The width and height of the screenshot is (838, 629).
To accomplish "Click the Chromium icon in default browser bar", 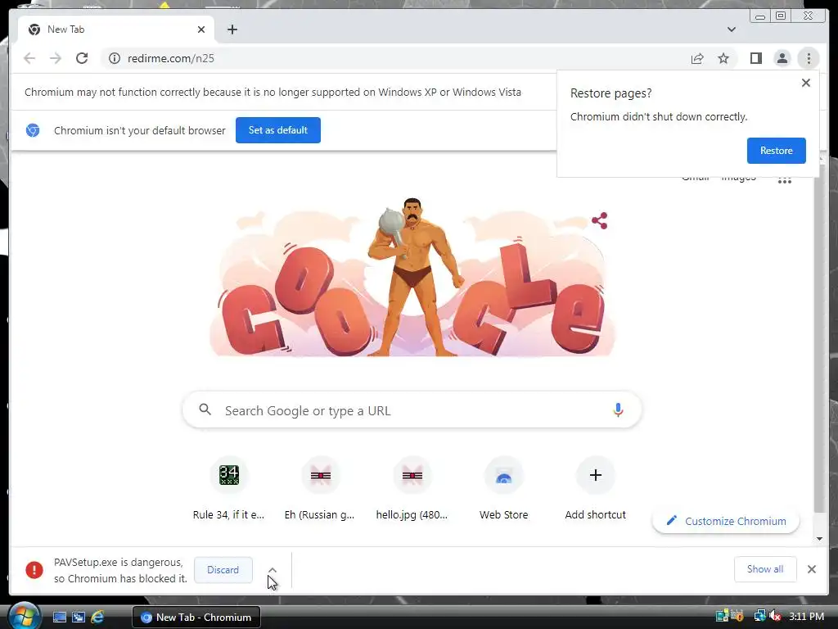I will point(33,130).
